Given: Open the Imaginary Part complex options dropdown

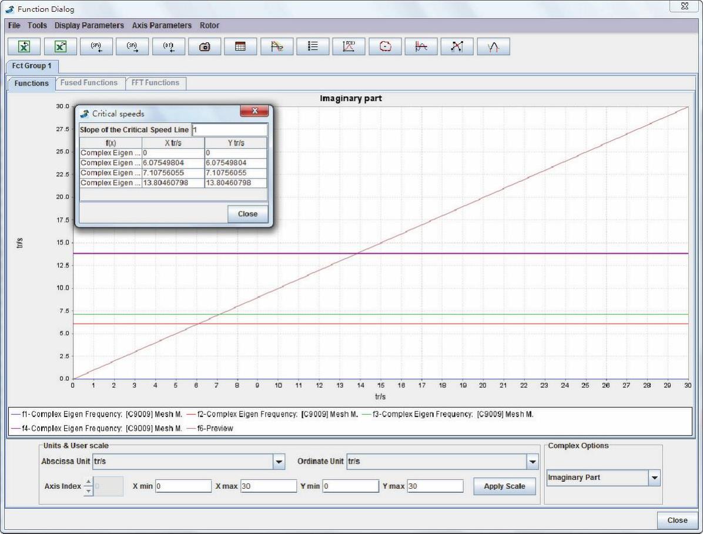Looking at the screenshot, I should click(x=654, y=478).
